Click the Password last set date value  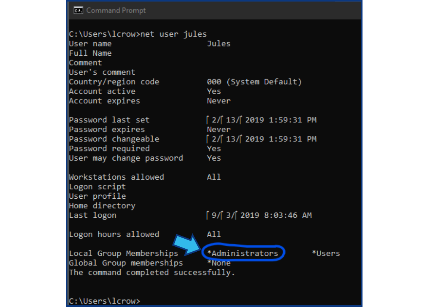coord(262,120)
